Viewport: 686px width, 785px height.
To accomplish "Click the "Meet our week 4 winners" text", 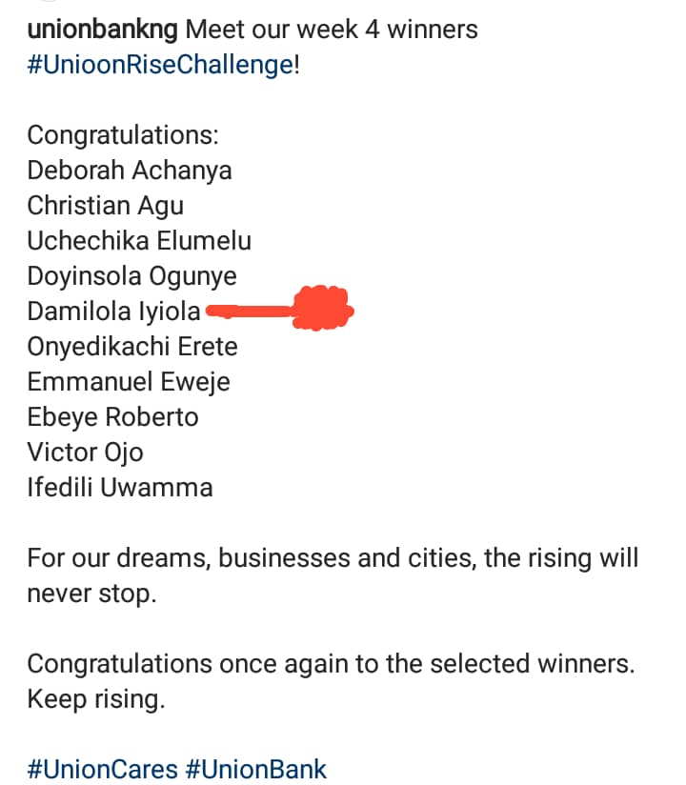I will (x=332, y=30).
